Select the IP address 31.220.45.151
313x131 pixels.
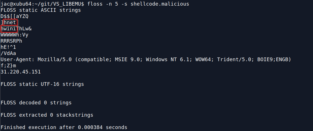[x=21, y=72]
